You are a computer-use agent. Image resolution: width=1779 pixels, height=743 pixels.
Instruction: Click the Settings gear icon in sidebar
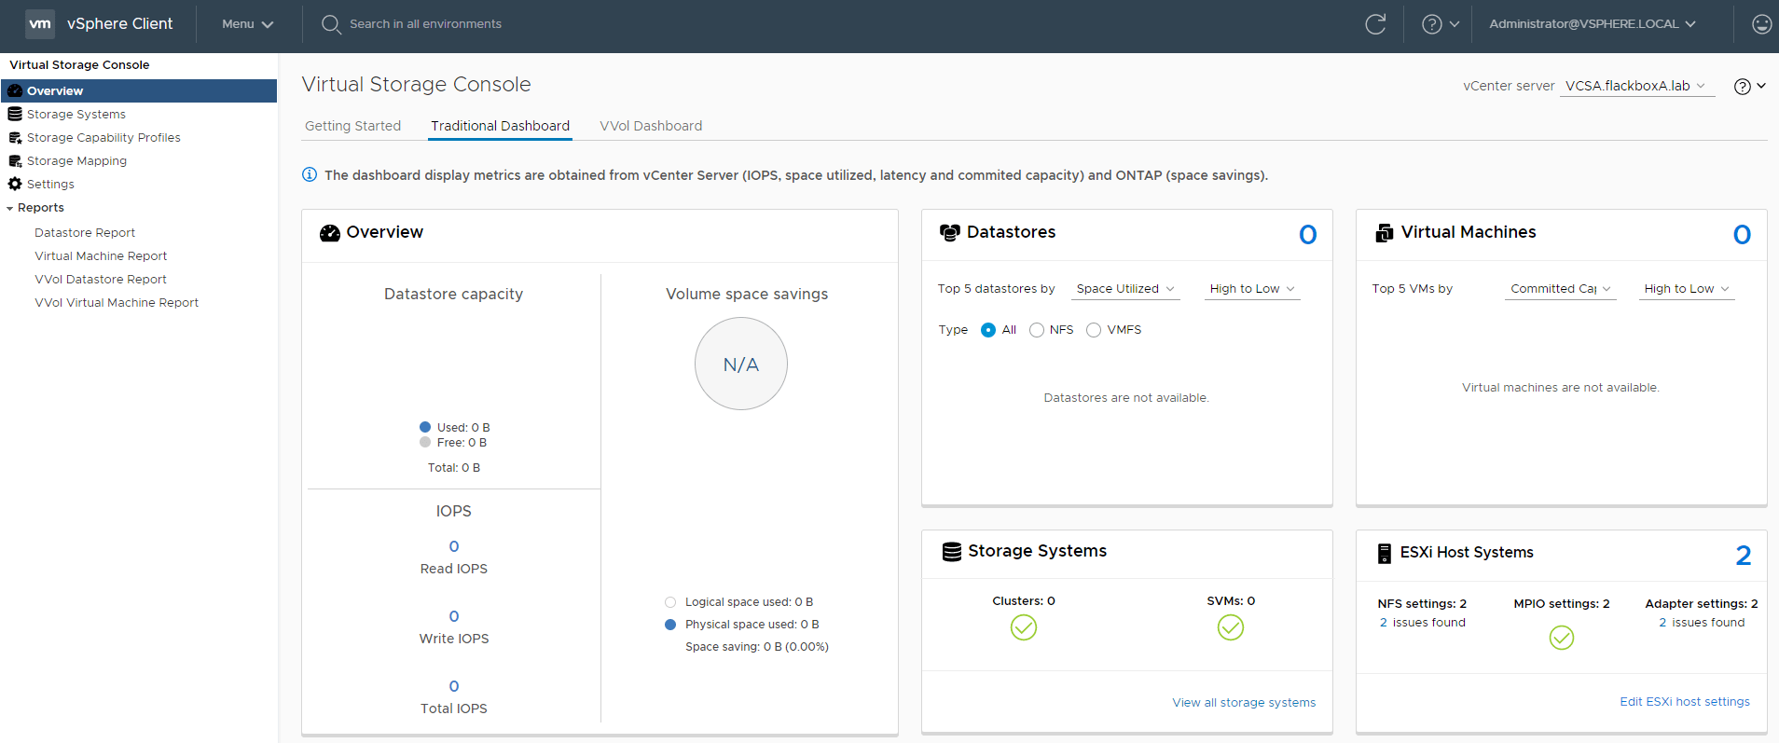[x=15, y=184]
